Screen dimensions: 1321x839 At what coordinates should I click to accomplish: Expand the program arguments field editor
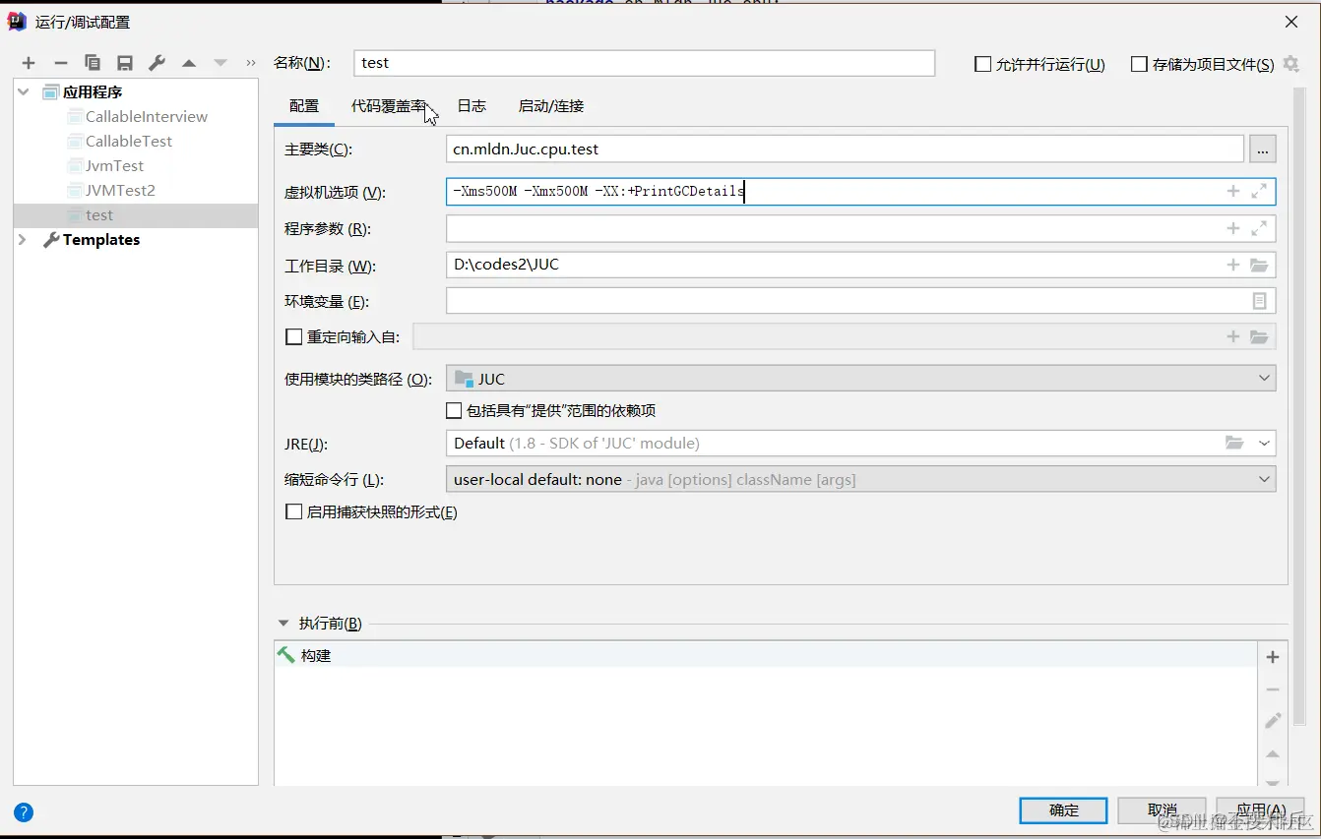coord(1259,228)
